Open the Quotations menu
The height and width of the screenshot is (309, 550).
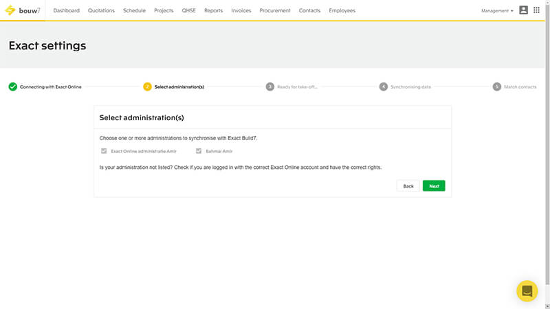click(101, 10)
